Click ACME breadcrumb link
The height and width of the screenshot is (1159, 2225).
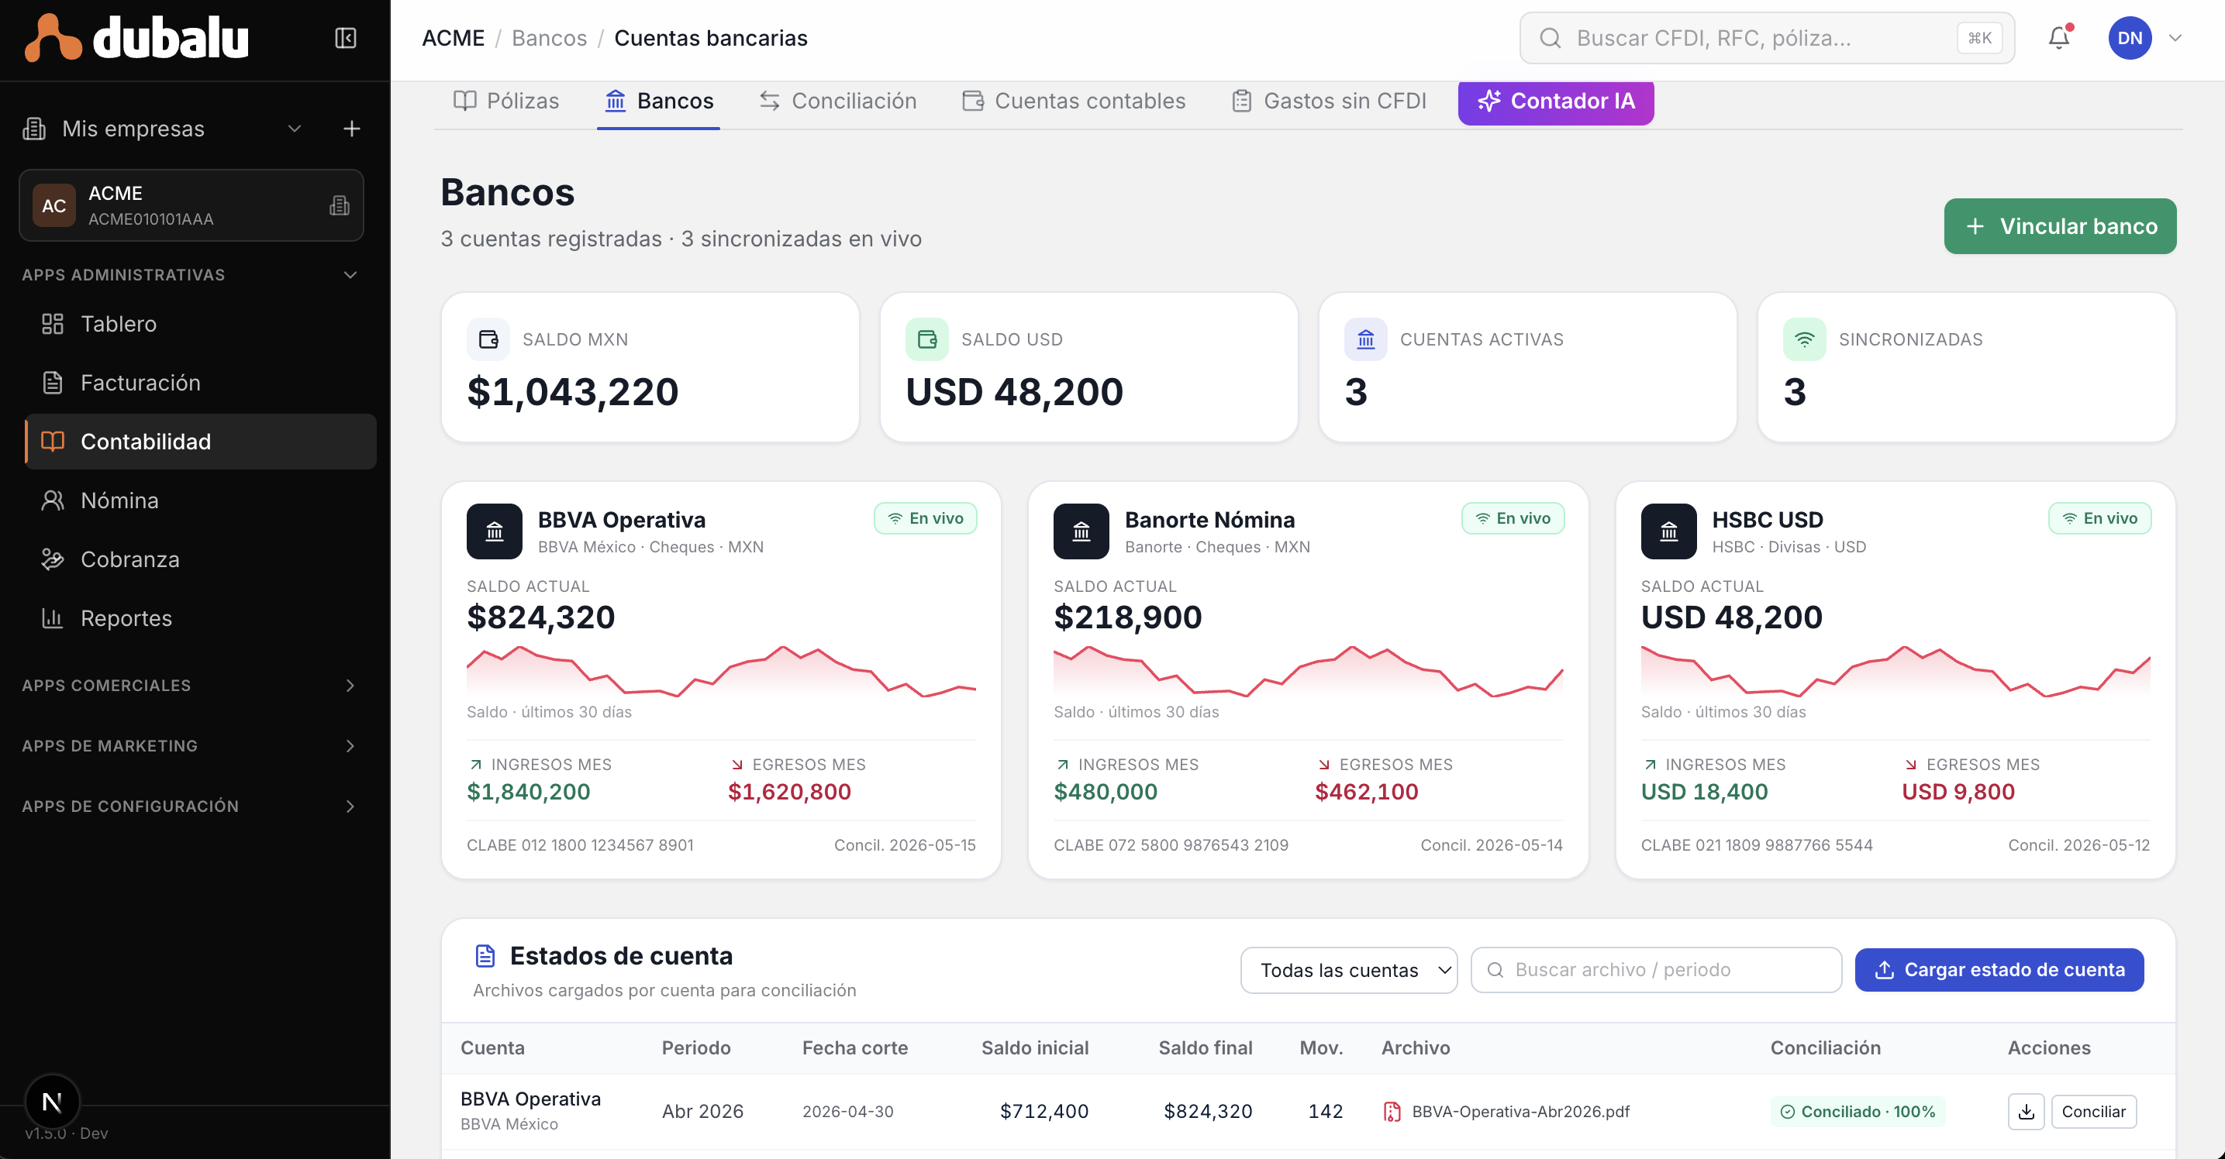click(454, 38)
